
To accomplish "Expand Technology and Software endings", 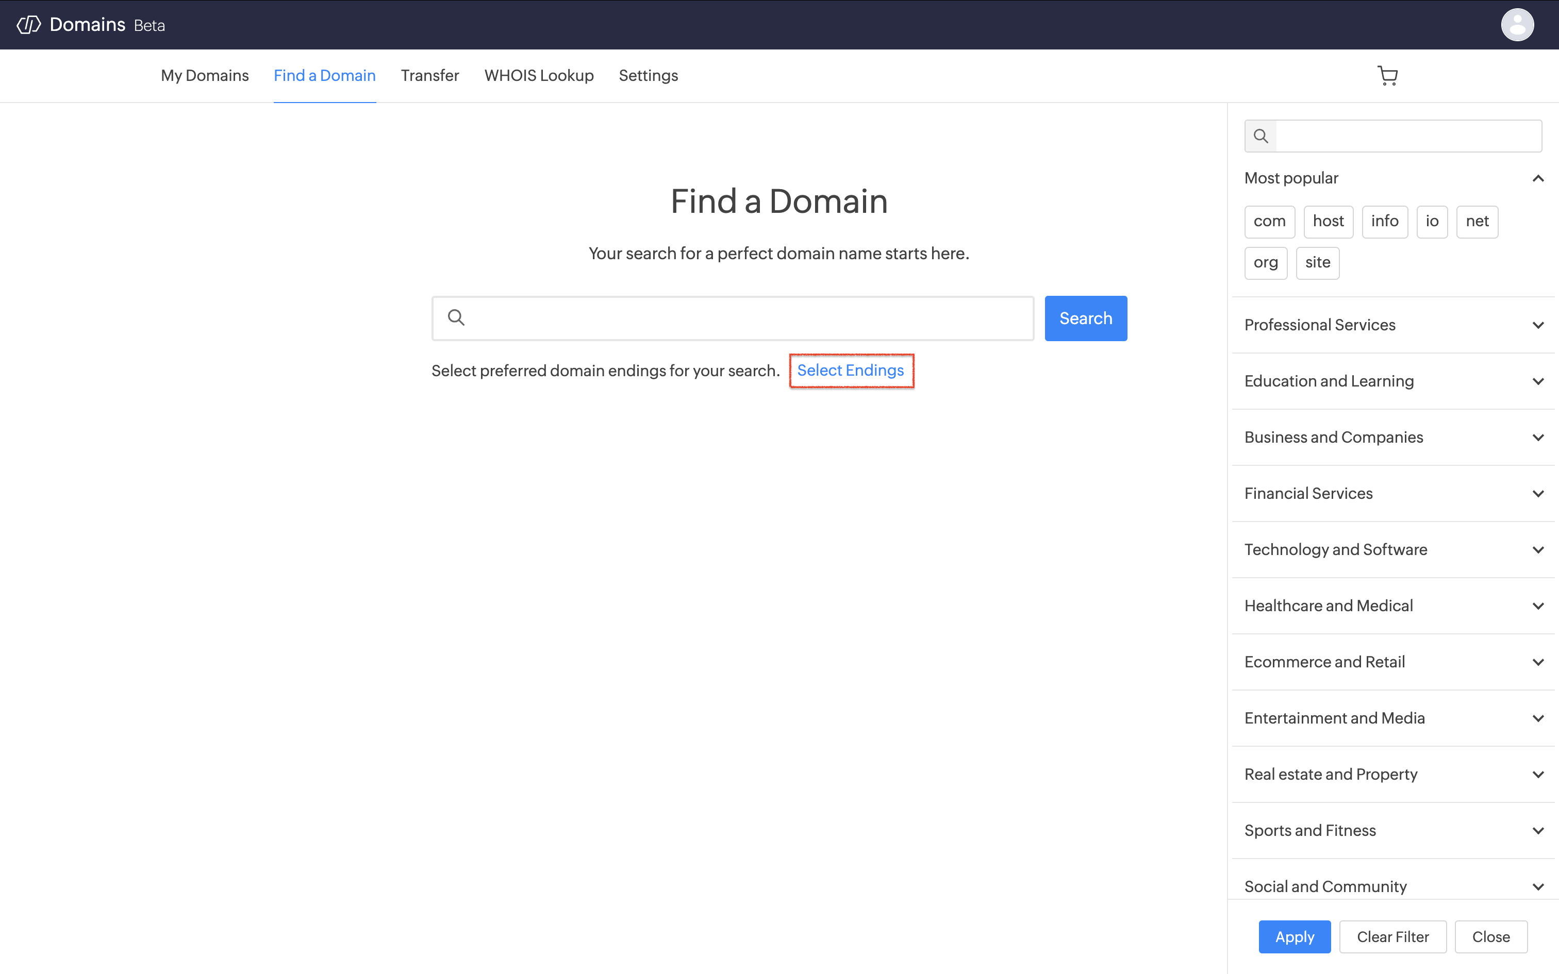I will [1537, 549].
